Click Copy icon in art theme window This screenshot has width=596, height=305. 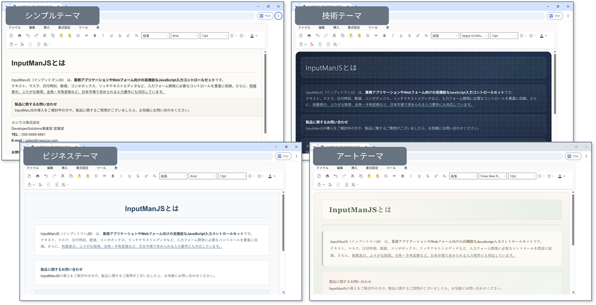tap(361, 176)
